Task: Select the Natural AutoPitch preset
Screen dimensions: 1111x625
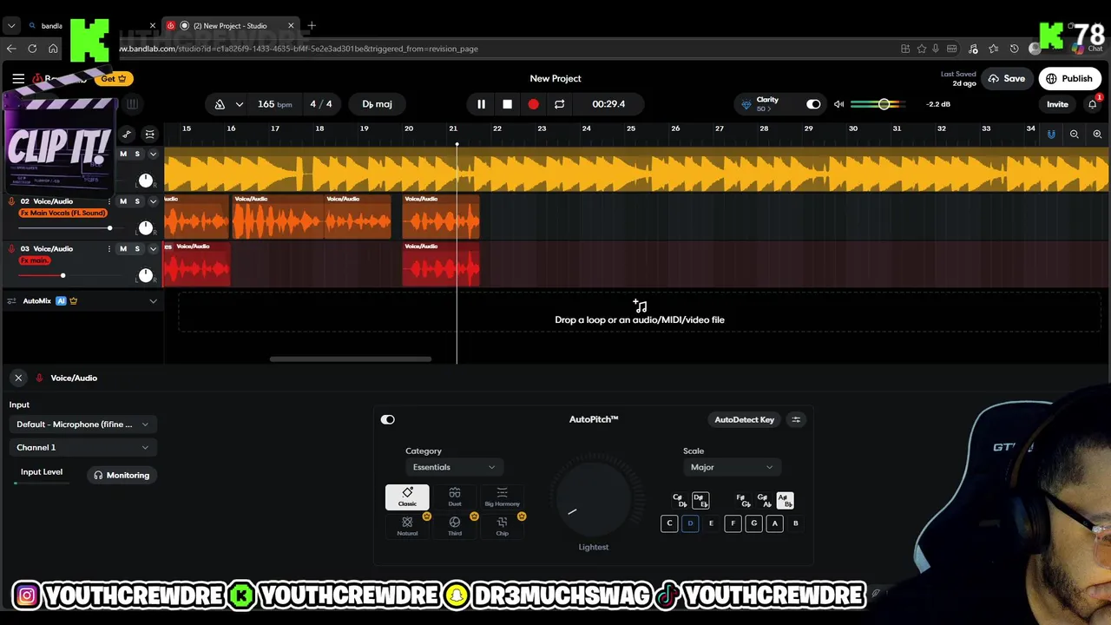Action: [x=407, y=526]
